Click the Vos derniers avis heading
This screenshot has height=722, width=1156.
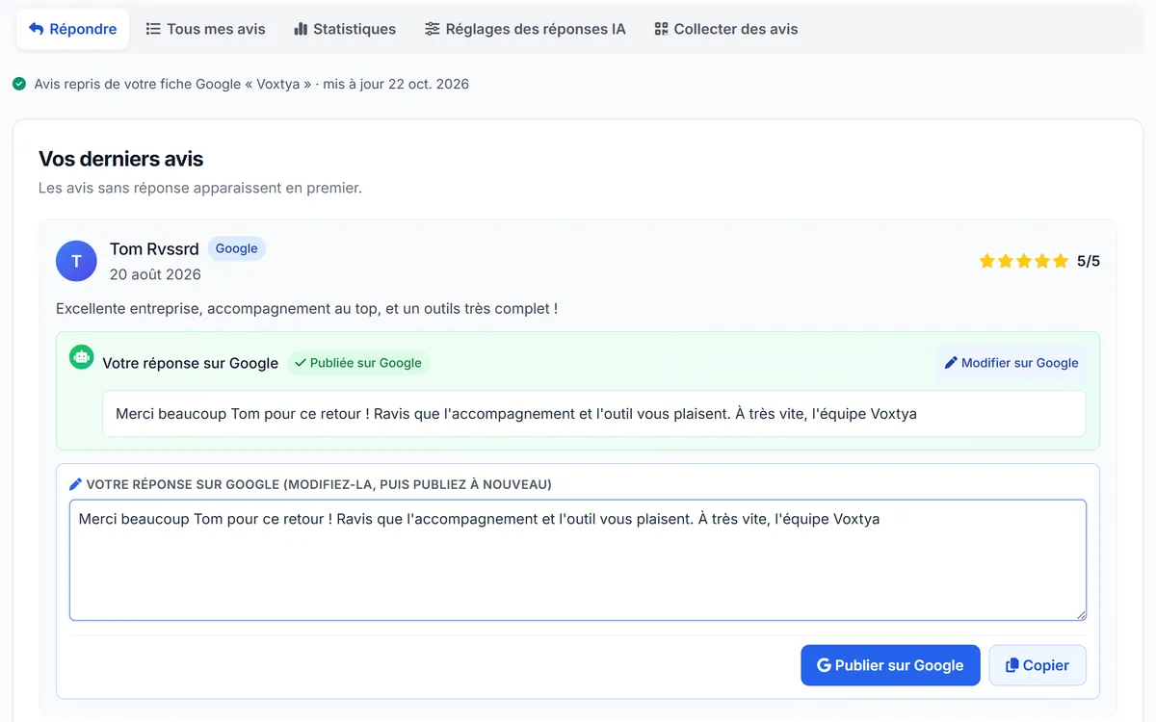coord(121,159)
